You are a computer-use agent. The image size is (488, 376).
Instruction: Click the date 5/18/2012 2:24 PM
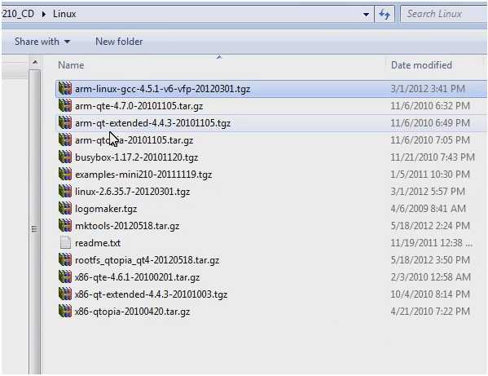coord(430,226)
